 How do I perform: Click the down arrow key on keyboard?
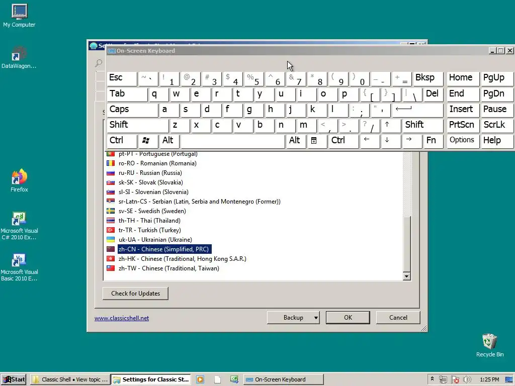pos(390,141)
